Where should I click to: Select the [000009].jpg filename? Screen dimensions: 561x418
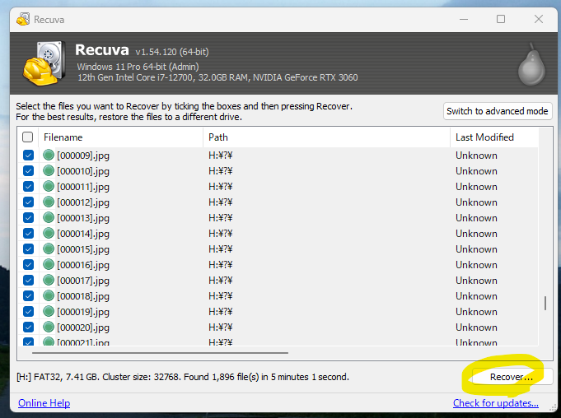[83, 156]
